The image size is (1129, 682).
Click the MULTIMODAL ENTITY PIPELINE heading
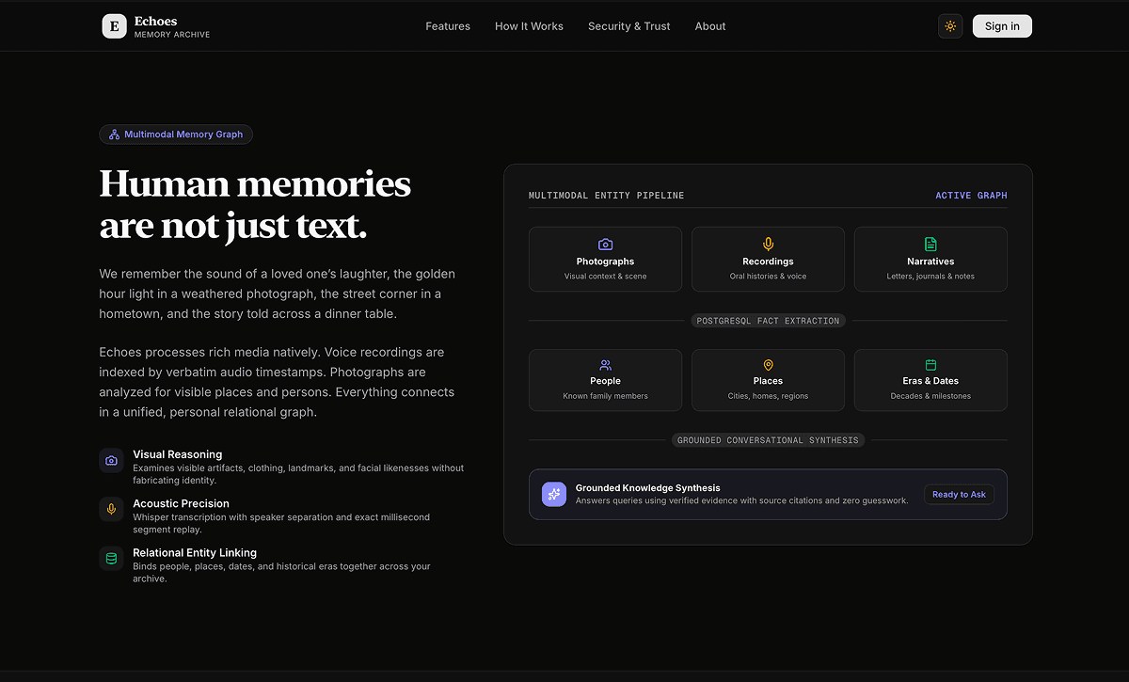click(x=607, y=196)
